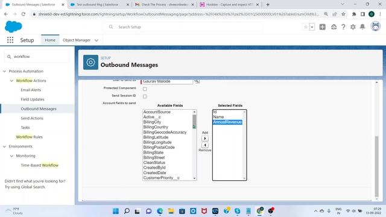Click Quick Find box containing workflow
The width and height of the screenshot is (386, 217).
point(37,57)
